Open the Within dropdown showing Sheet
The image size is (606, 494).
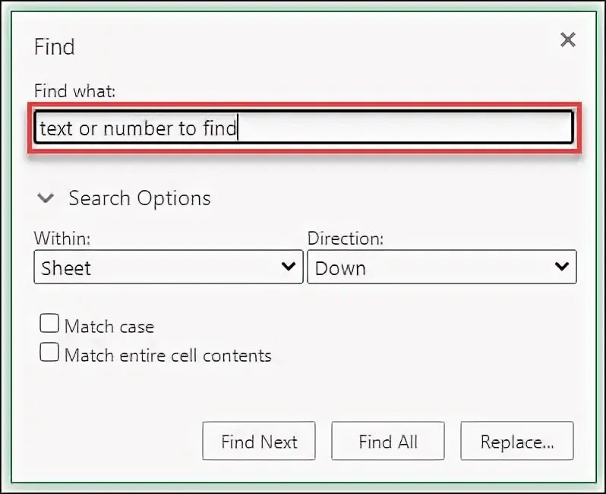(167, 268)
